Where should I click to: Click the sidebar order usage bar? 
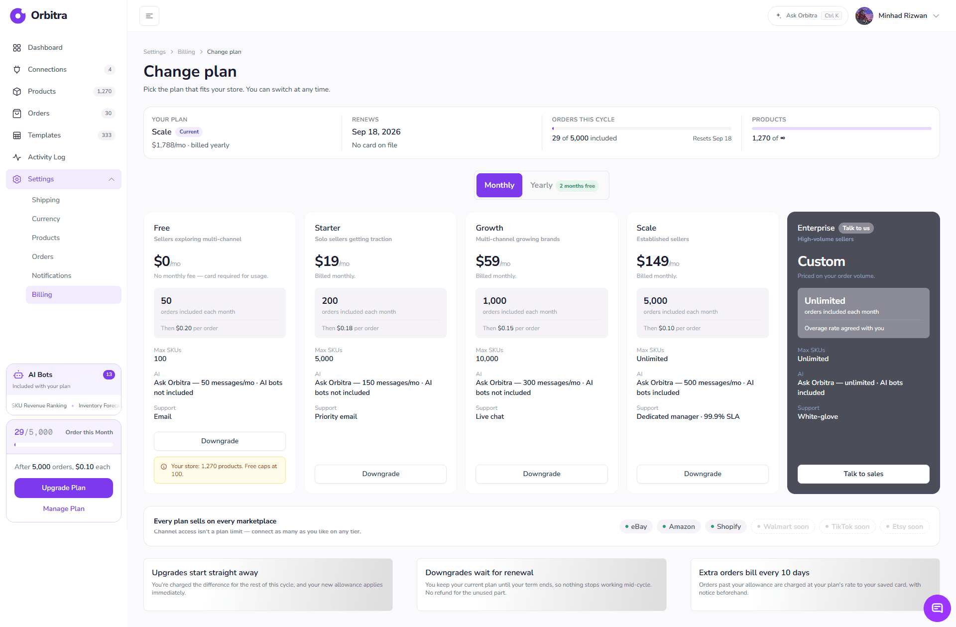coord(64,445)
